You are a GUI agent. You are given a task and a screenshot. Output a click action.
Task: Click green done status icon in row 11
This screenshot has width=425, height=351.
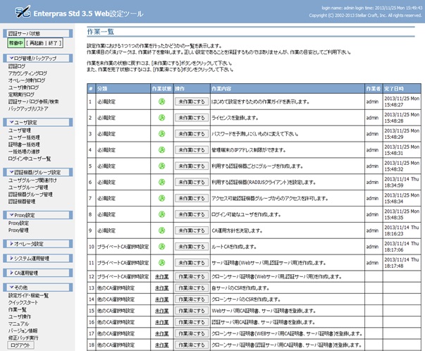[x=162, y=263]
